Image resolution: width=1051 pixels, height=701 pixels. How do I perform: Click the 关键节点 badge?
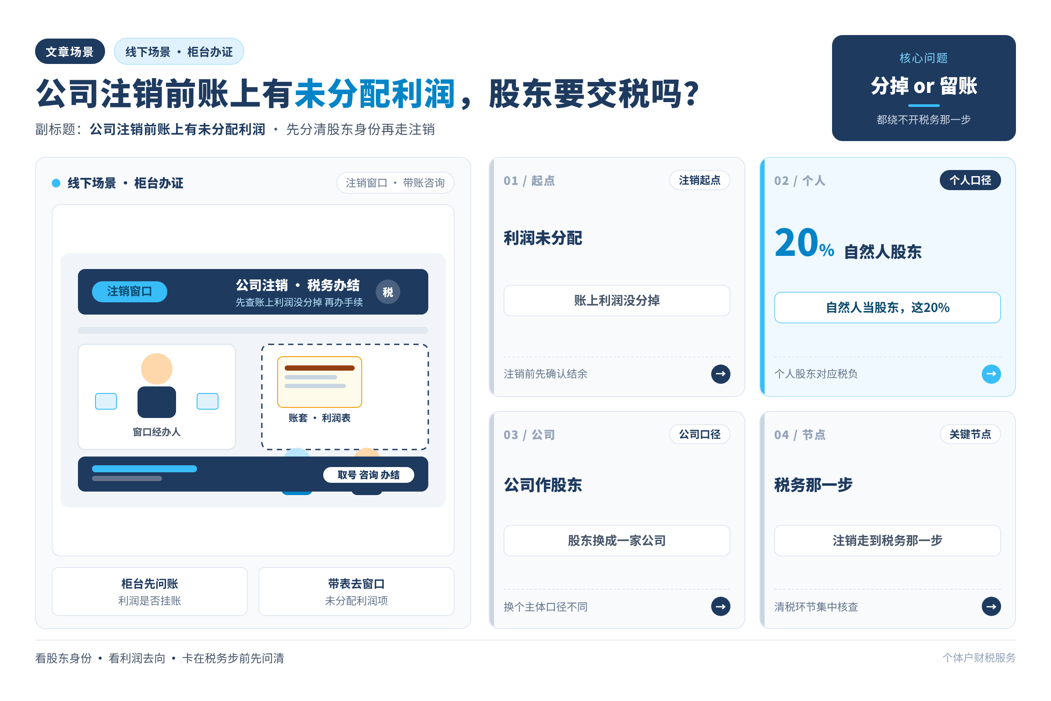tap(970, 434)
